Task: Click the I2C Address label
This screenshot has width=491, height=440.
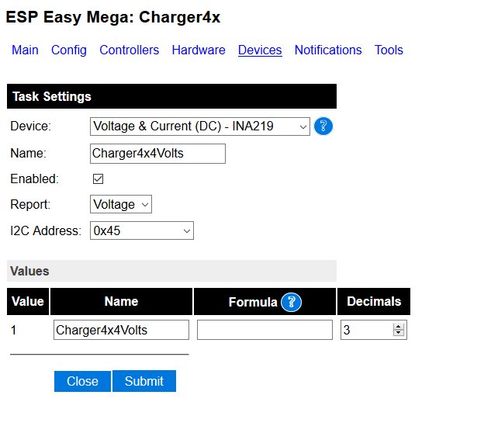Action: pos(46,230)
